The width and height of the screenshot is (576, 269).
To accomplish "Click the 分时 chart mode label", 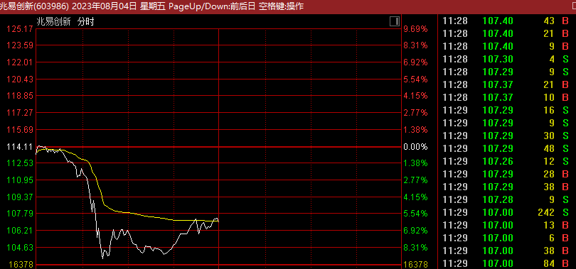I will pyautogui.click(x=85, y=21).
